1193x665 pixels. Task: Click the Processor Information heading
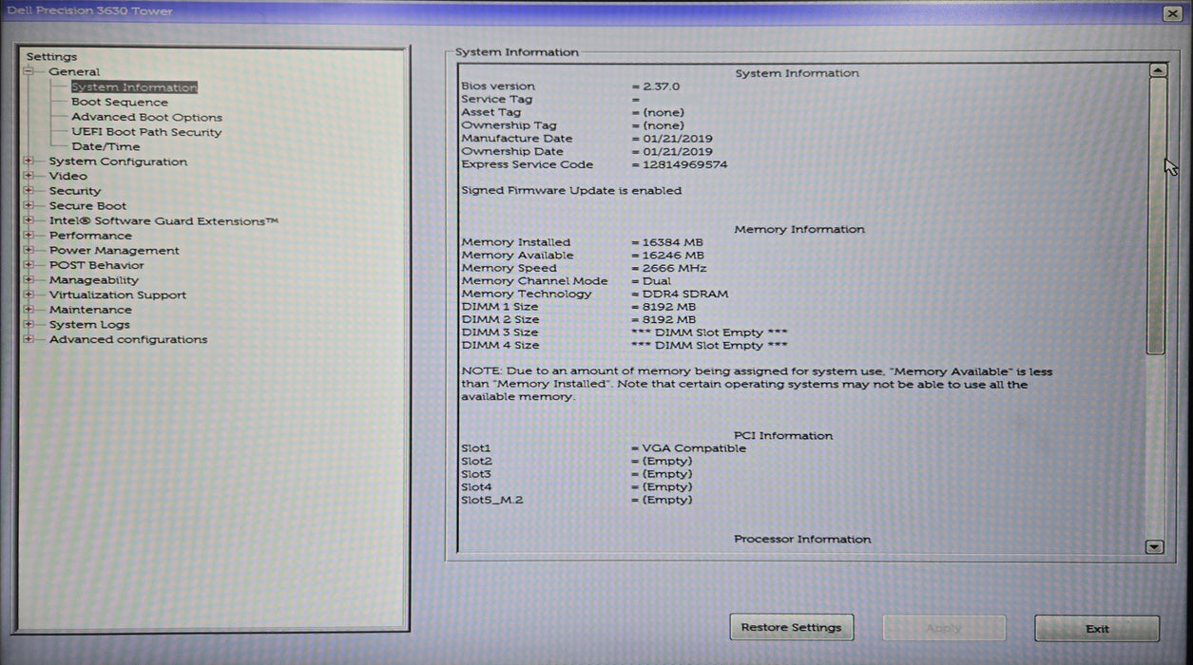pyautogui.click(x=802, y=539)
